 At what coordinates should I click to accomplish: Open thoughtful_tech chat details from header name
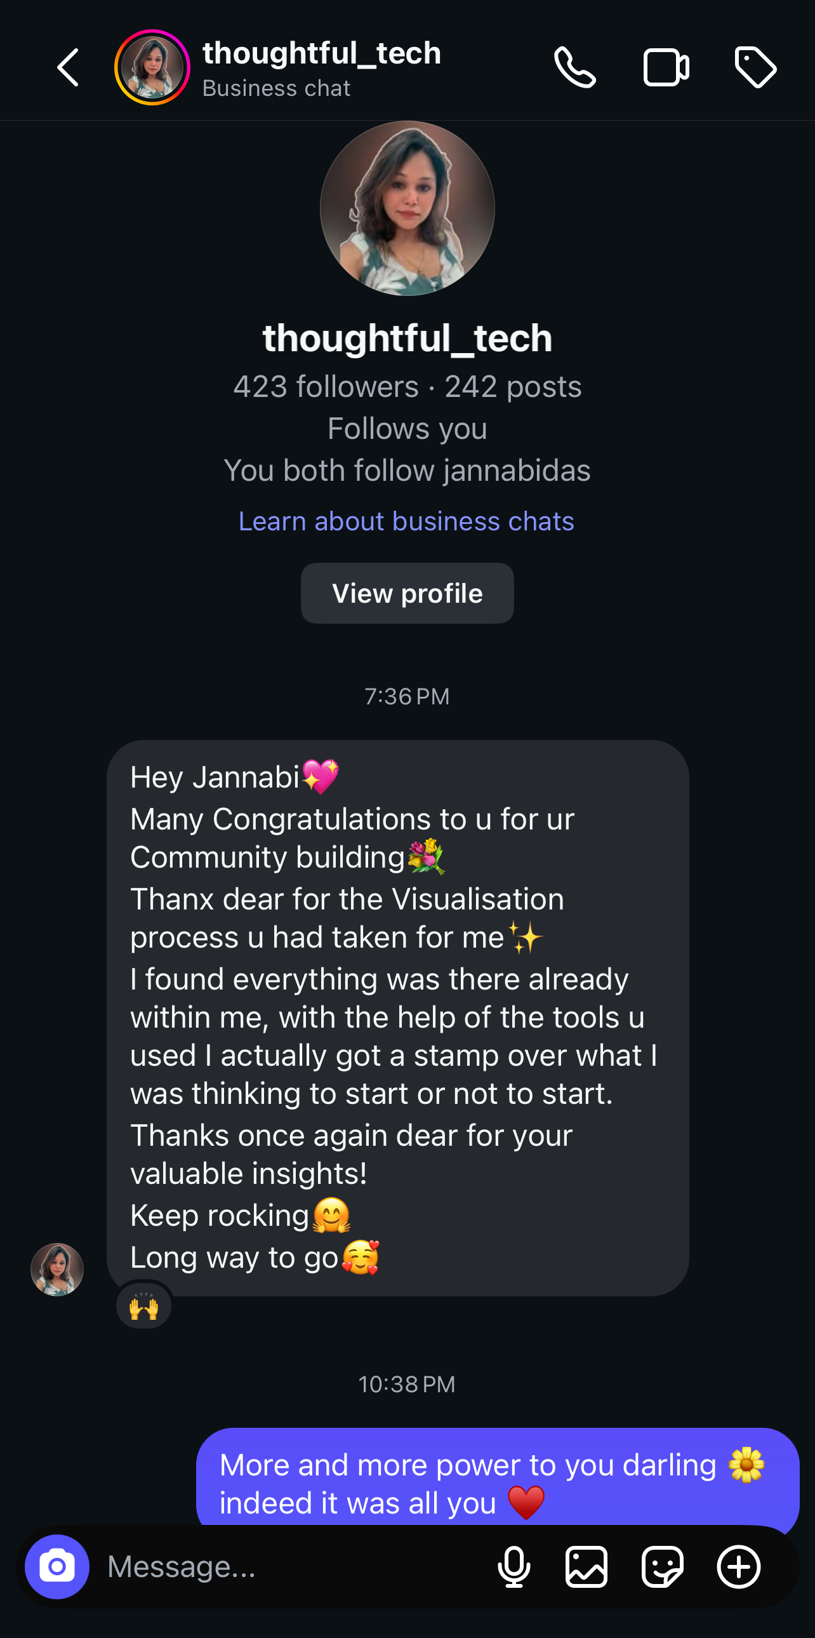321,54
